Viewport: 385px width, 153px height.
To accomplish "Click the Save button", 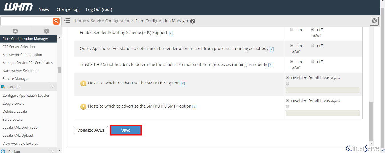I will pyautogui.click(x=126, y=130).
